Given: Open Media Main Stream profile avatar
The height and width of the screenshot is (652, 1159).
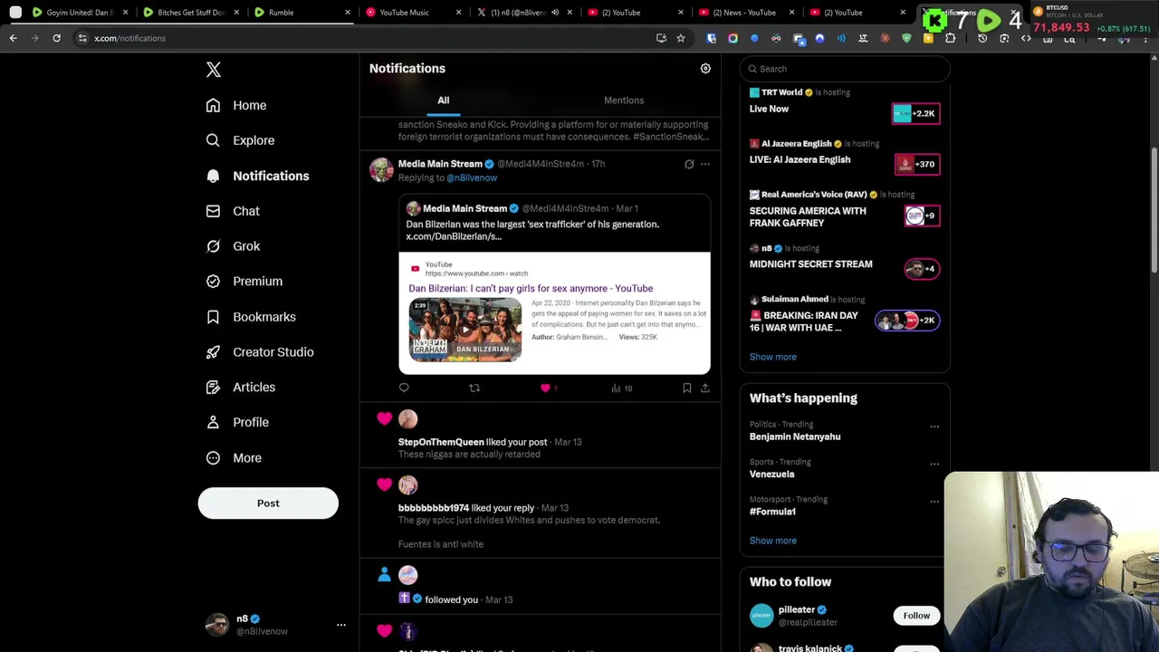Looking at the screenshot, I should tap(381, 169).
